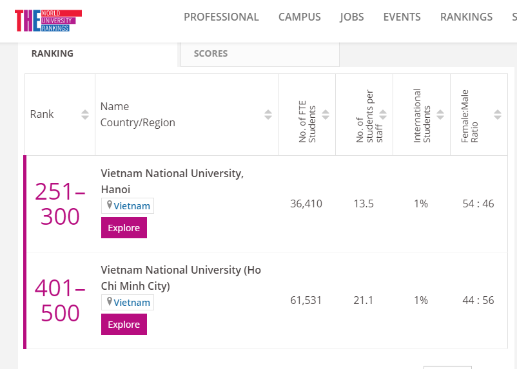Switch to the RANKING tab
The image size is (517, 369).
52,53
